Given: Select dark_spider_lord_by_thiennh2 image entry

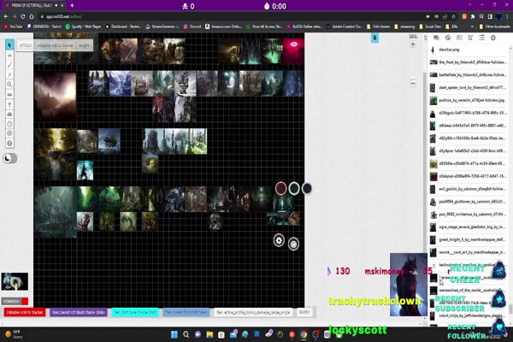Looking at the screenshot, I should 469,88.
